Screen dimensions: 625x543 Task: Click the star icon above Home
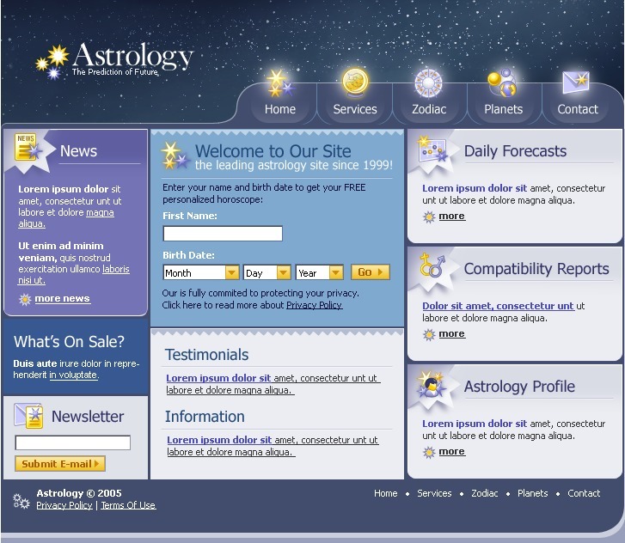pos(278,83)
